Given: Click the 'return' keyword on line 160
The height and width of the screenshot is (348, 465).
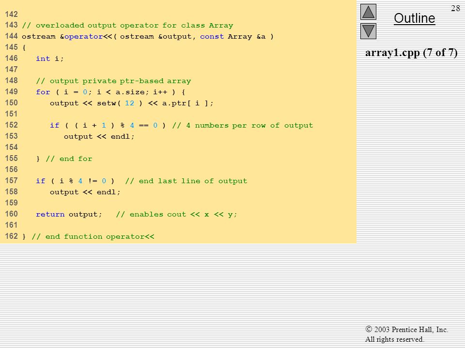Looking at the screenshot, I should (50, 214).
